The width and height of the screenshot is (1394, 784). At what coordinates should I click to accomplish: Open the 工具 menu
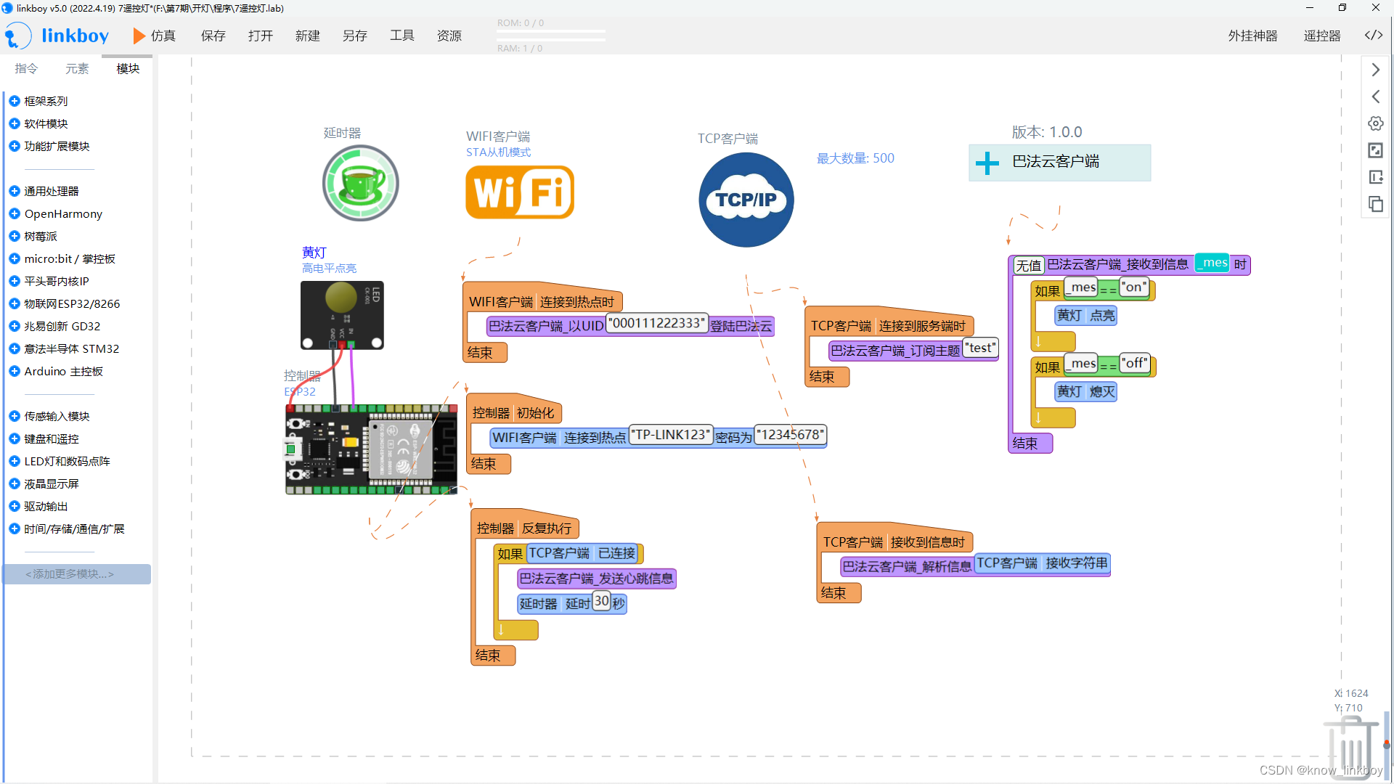(x=402, y=36)
